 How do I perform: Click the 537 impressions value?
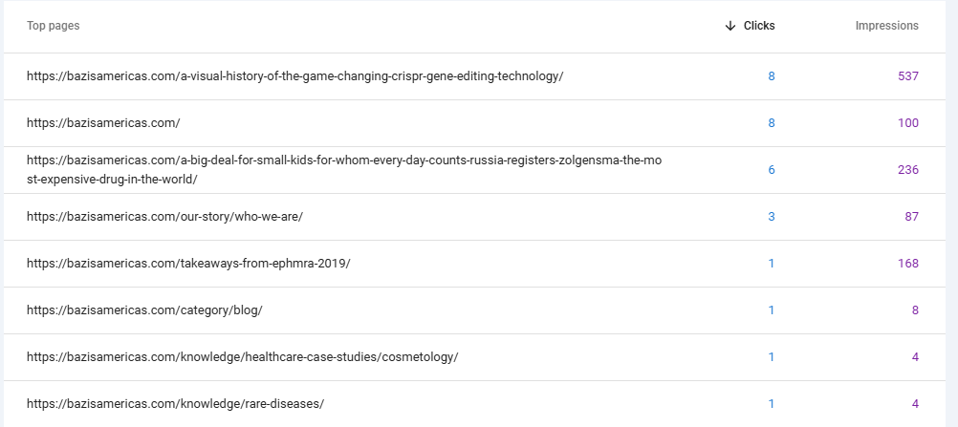coord(907,75)
